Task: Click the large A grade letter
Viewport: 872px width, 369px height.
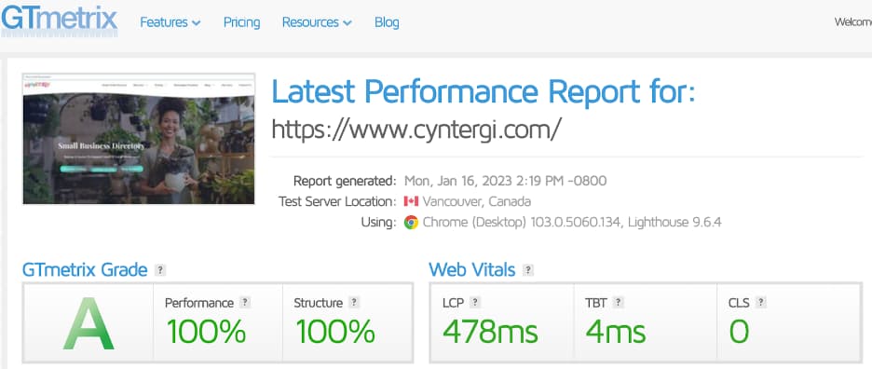Action: click(x=89, y=324)
